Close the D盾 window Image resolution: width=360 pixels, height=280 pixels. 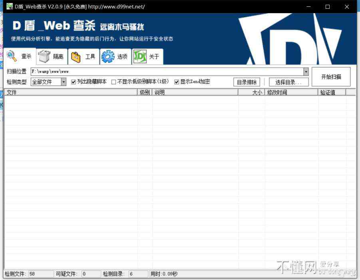(x=347, y=7)
